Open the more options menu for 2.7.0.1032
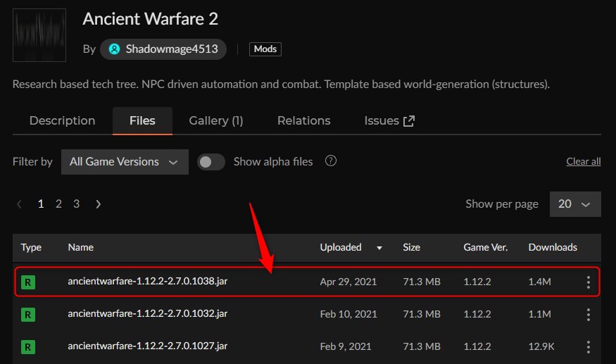The width and height of the screenshot is (616, 364). click(588, 315)
